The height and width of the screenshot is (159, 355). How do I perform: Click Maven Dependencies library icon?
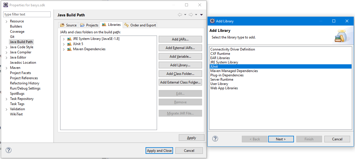(69, 49)
